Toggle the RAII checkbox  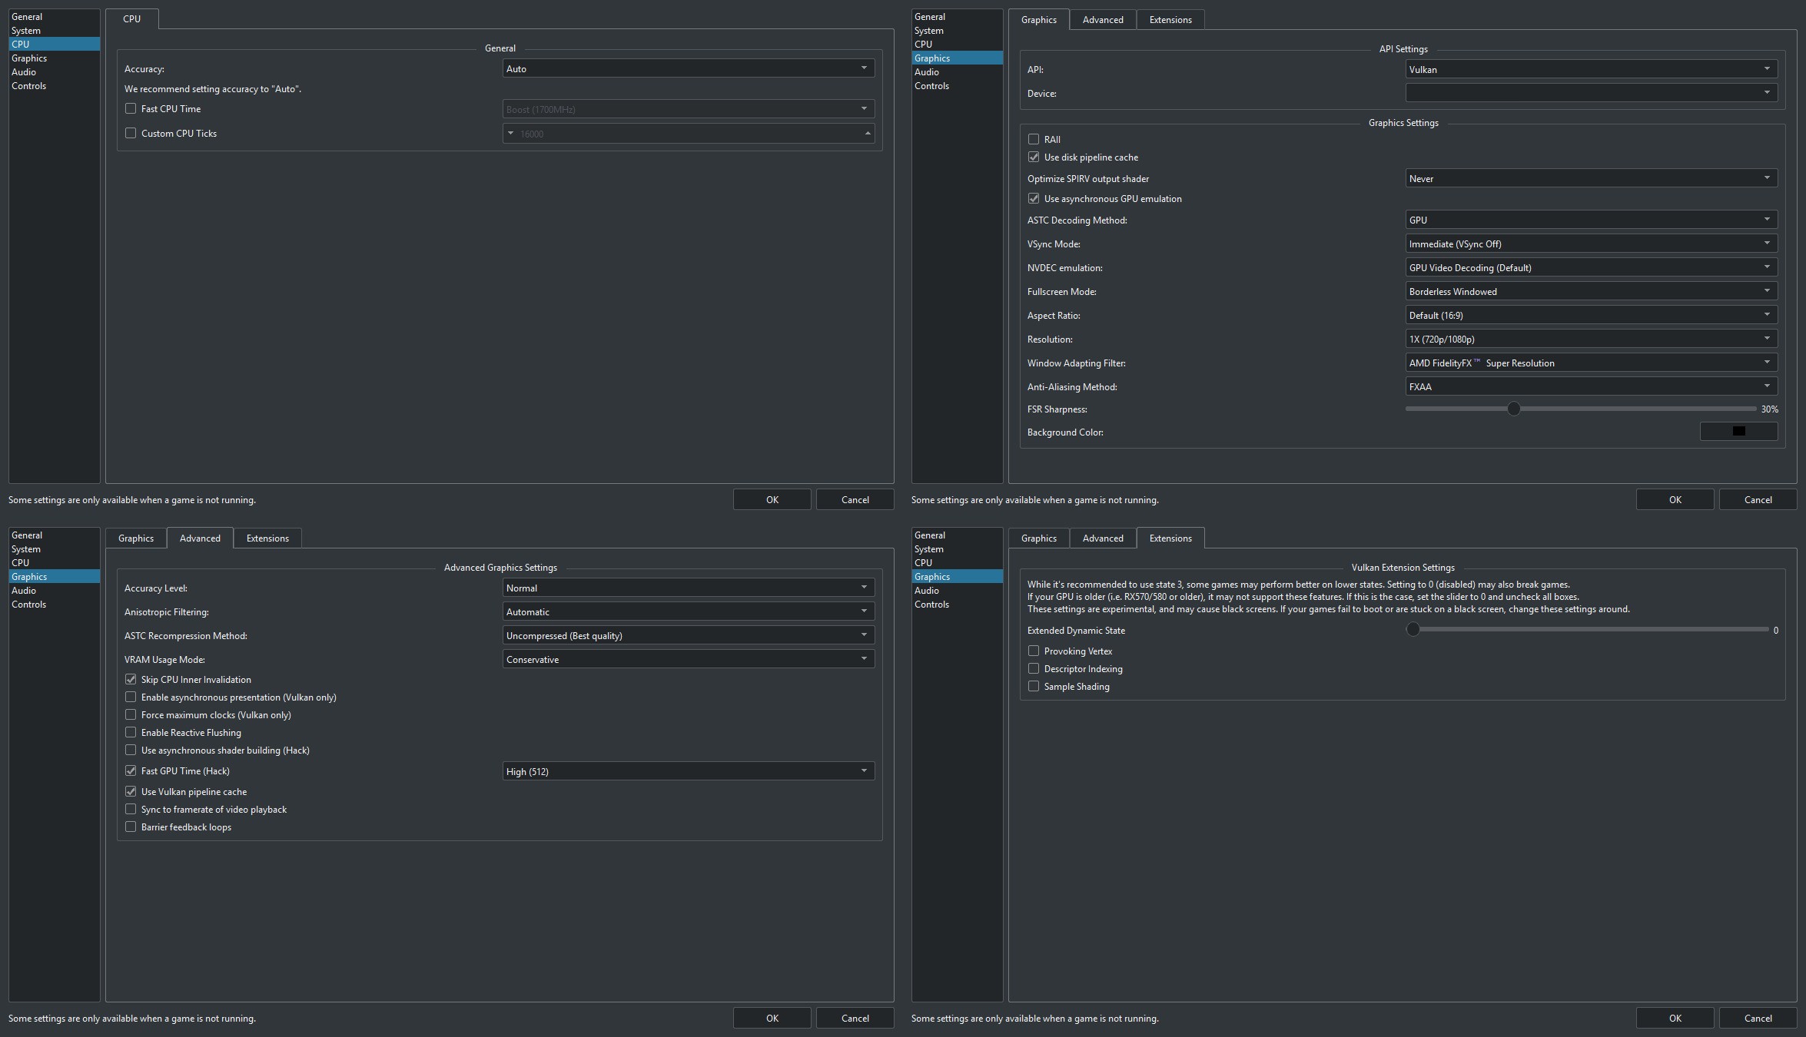(1034, 140)
